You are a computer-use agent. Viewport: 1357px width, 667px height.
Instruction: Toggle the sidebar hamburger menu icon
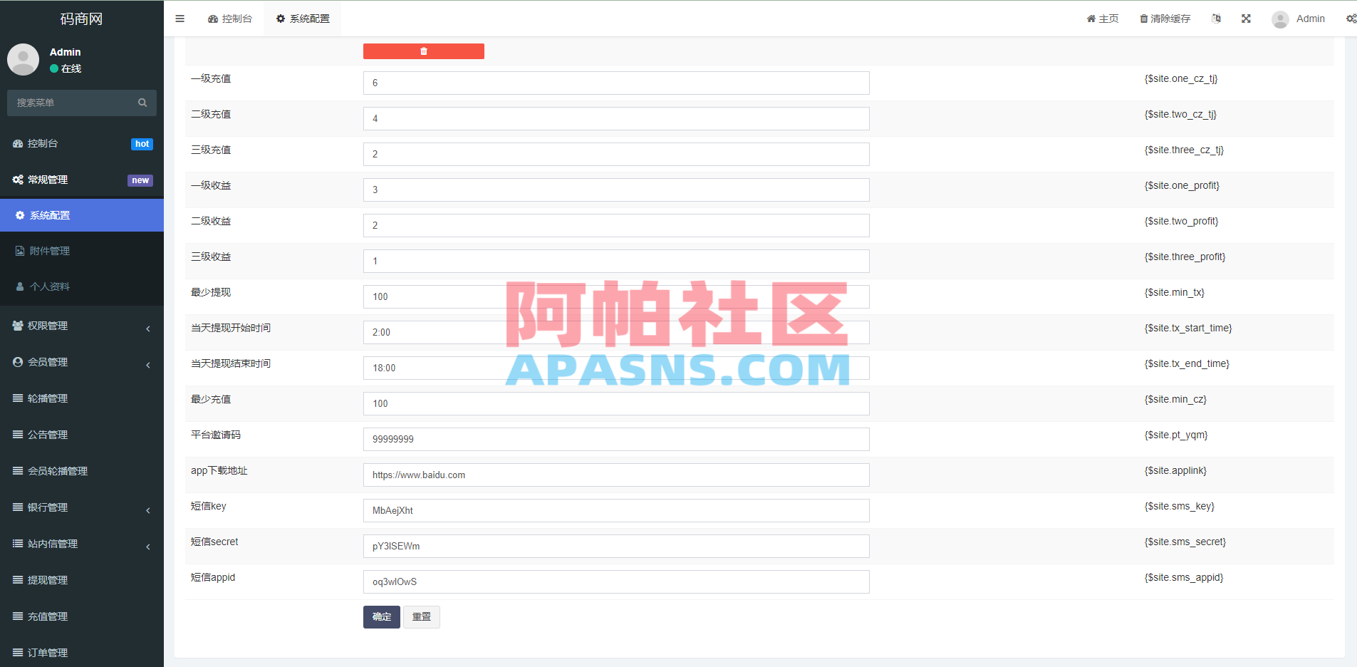pos(180,19)
